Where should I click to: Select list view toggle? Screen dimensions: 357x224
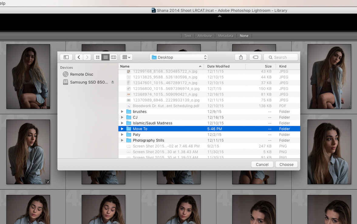pos(105,57)
